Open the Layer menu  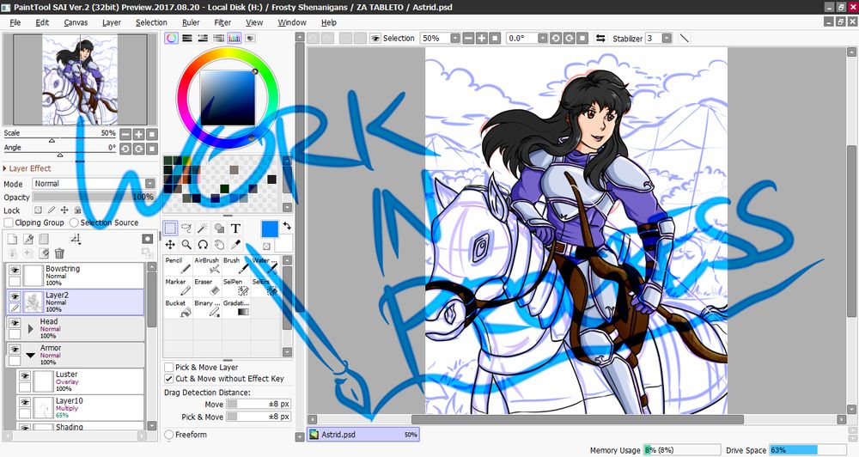(x=111, y=22)
